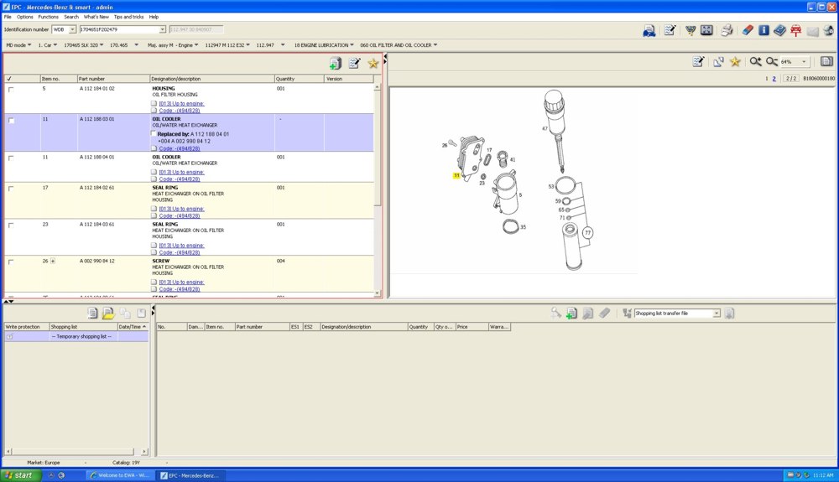Open the MD mode dropdown
Image resolution: width=839 pixels, height=482 pixels.
point(18,45)
